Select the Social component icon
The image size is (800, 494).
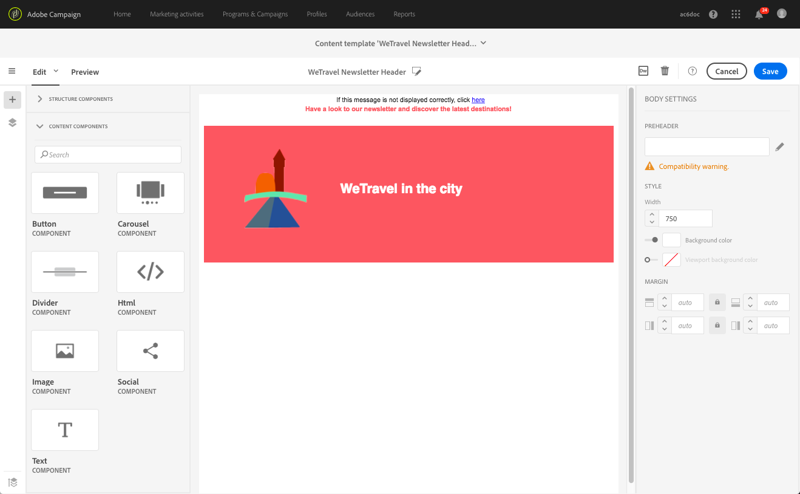point(151,351)
